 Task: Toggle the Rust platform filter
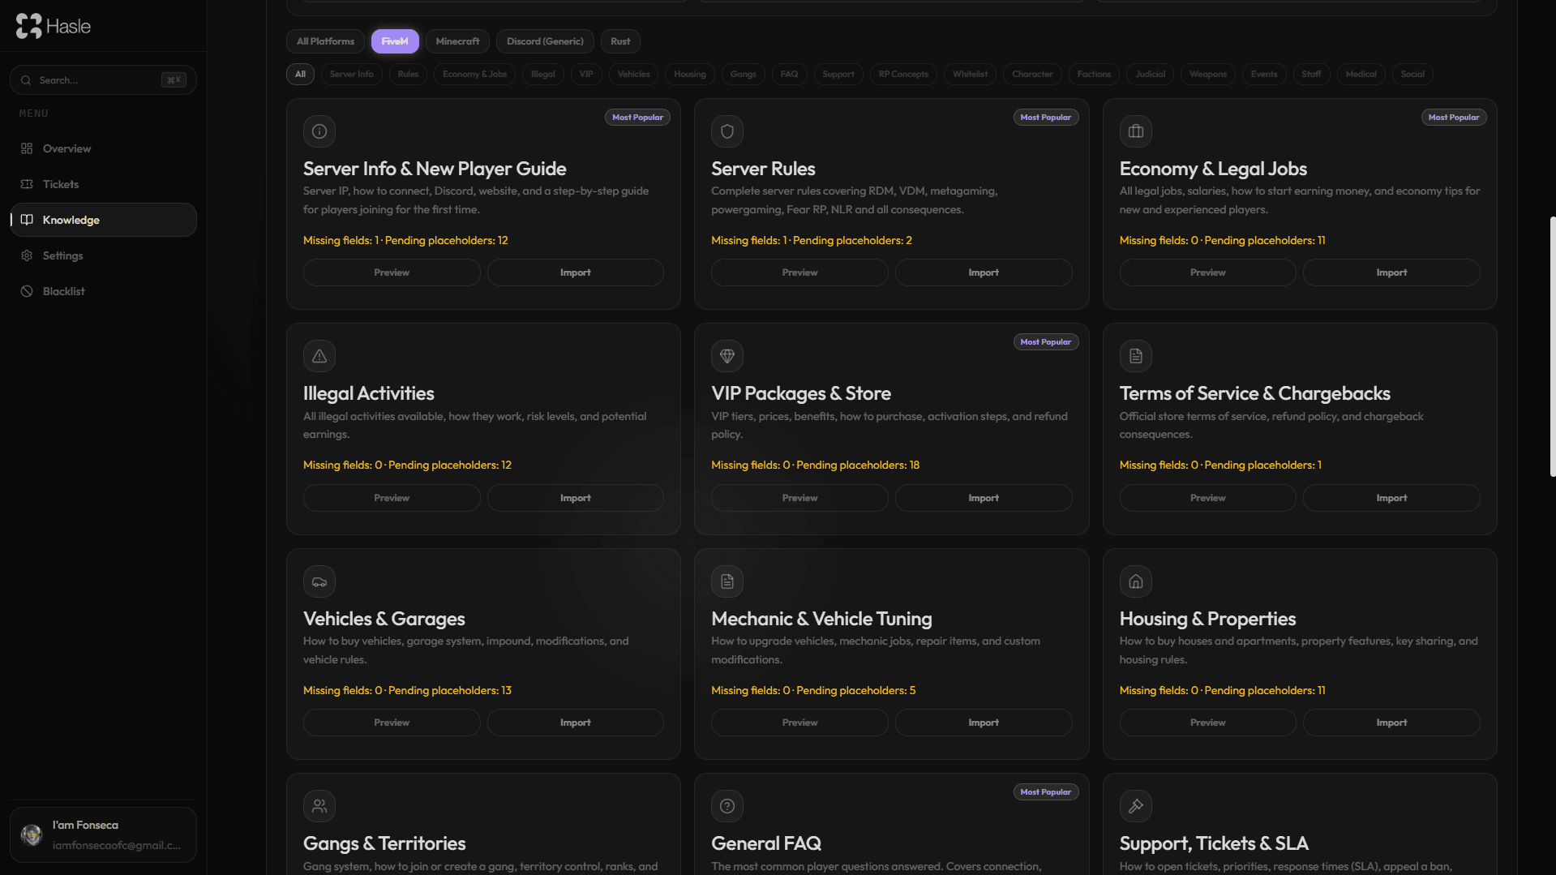[619, 41]
